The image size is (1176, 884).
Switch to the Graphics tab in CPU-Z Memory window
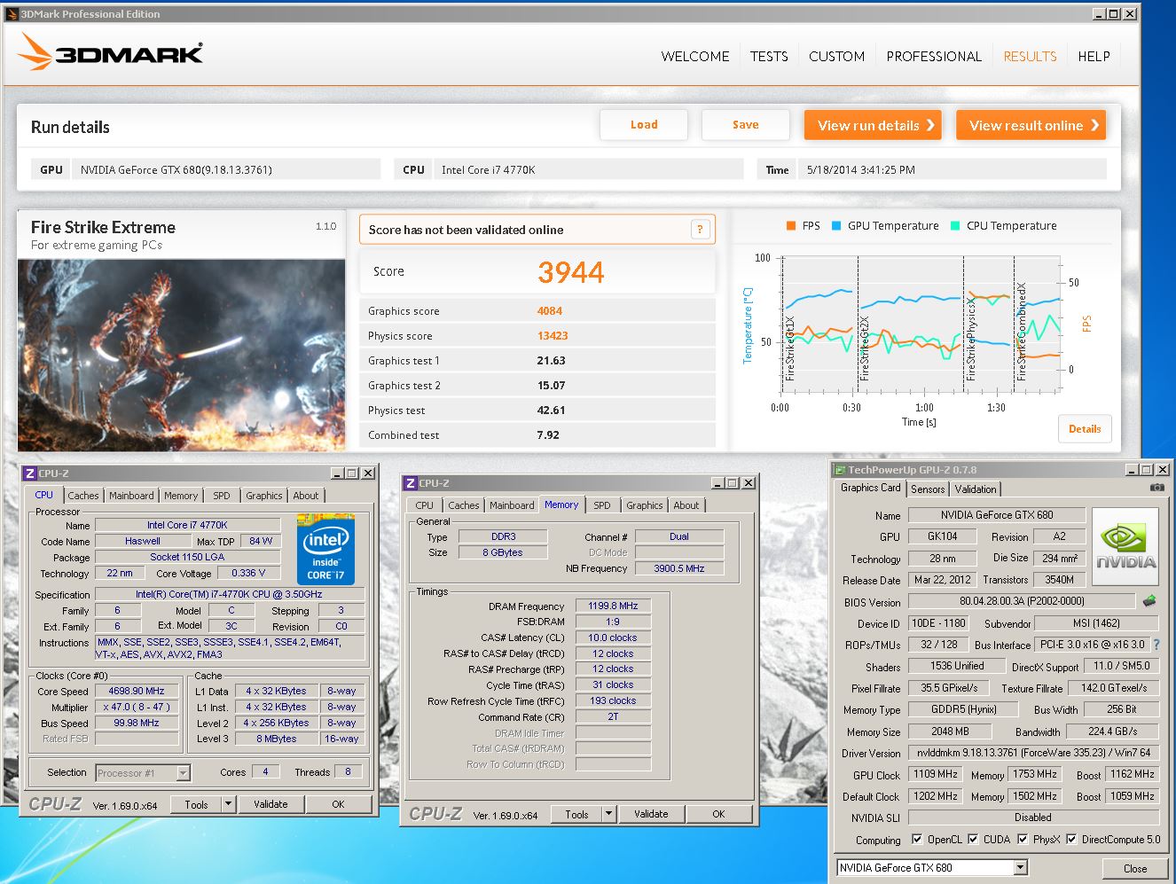645,505
